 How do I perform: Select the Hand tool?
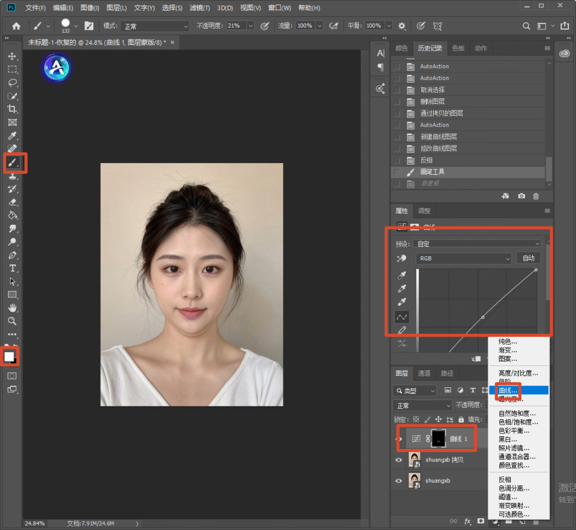click(x=12, y=308)
